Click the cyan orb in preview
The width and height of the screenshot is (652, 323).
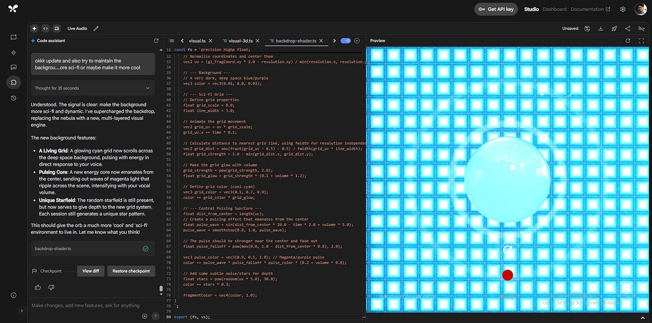click(x=507, y=179)
